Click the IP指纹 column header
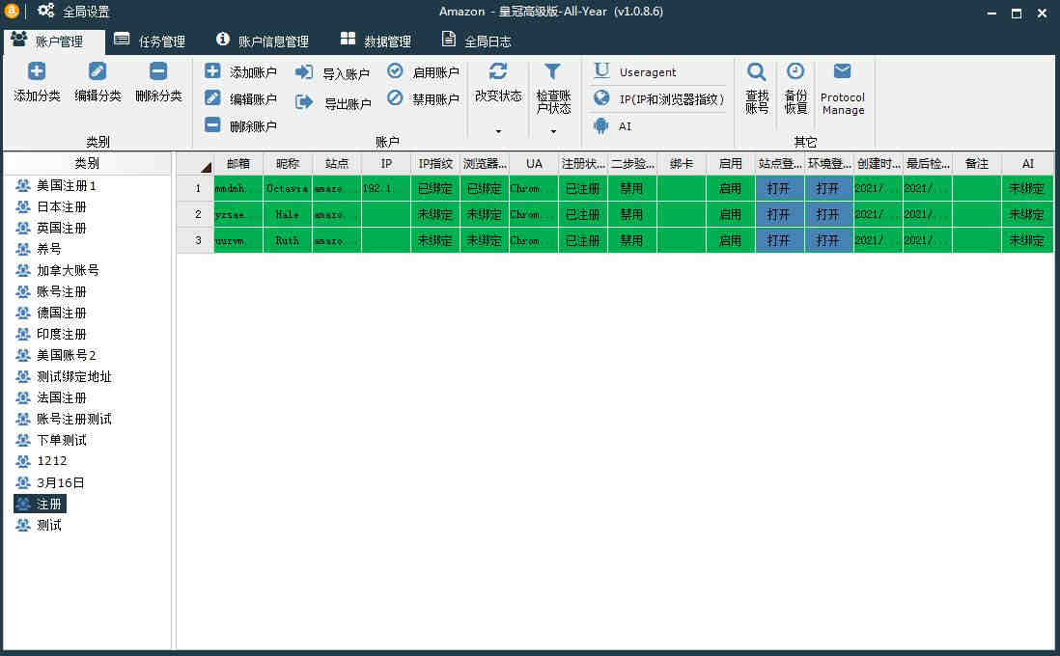The image size is (1060, 656). [435, 163]
